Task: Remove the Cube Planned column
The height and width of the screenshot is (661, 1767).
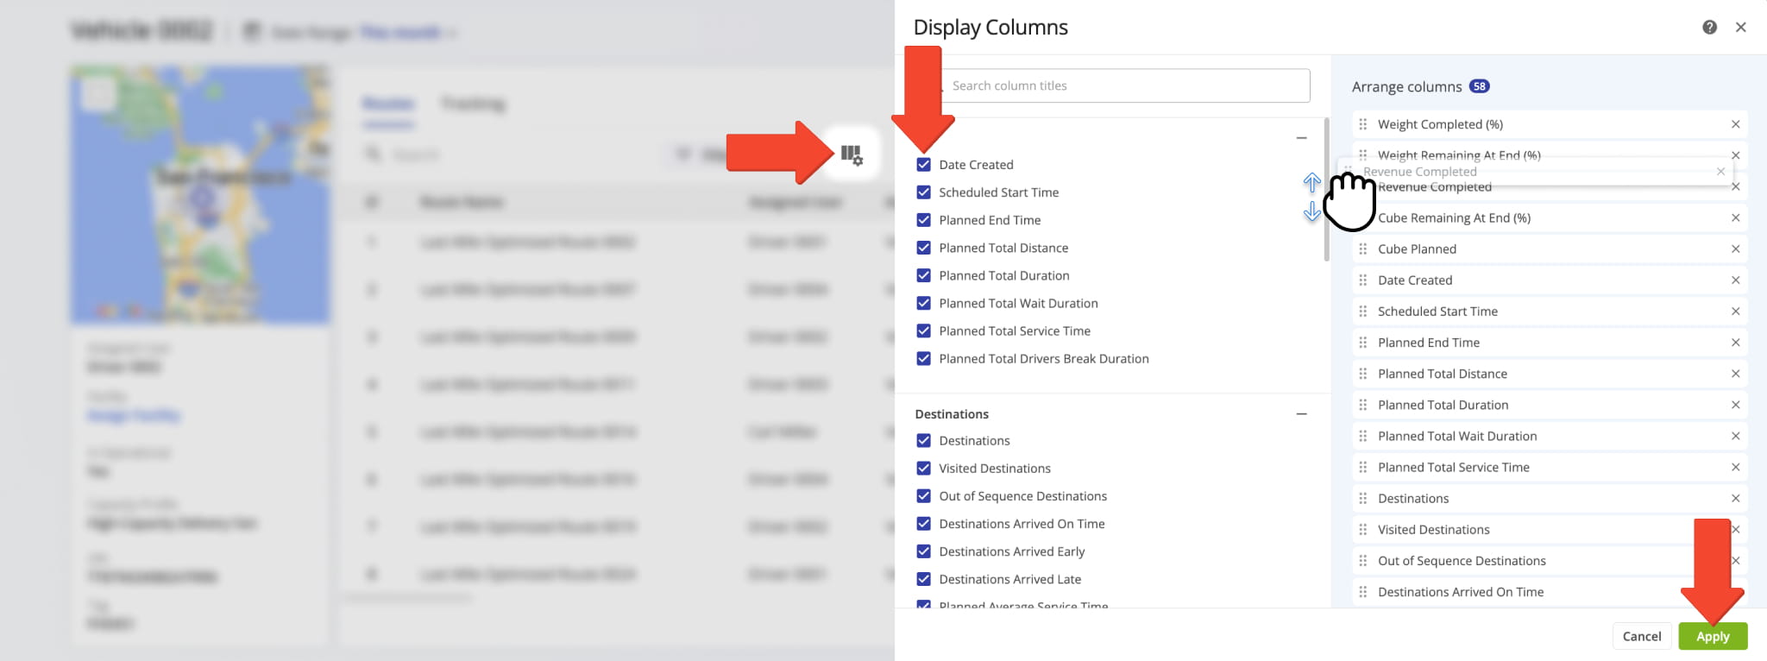Action: (1735, 249)
